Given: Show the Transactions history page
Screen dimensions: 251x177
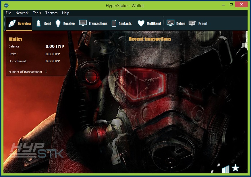Looking at the screenshot, I should [93, 23].
